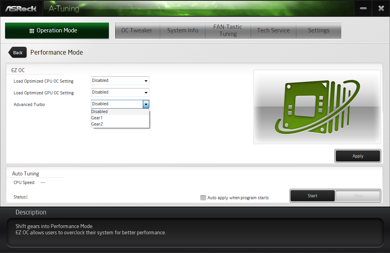390x253 pixels.
Task: Select Disabled in Advanced Turbo list
Action: pos(120,111)
